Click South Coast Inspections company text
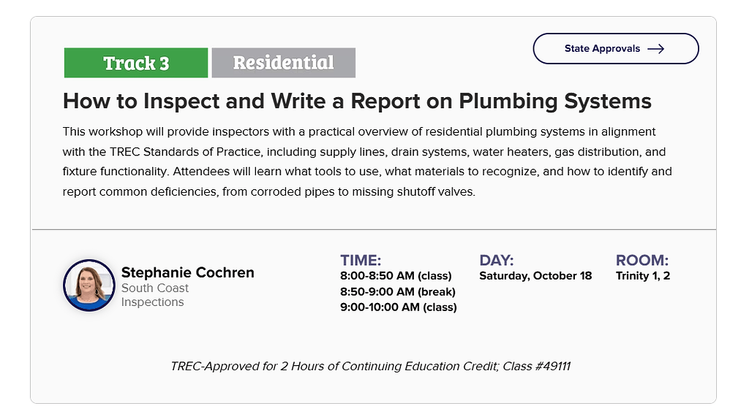 (155, 295)
